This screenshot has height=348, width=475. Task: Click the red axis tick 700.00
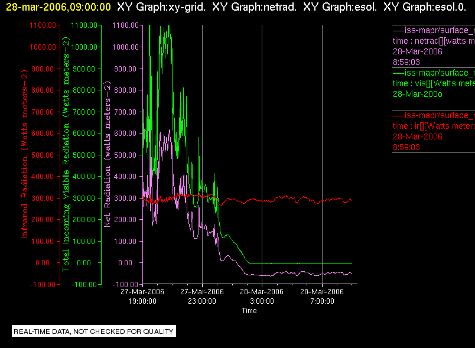tap(43, 112)
